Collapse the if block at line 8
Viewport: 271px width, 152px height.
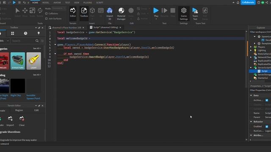pos(55,54)
